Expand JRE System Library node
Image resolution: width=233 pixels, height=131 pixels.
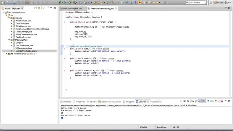pyautogui.click(x=7, y=53)
